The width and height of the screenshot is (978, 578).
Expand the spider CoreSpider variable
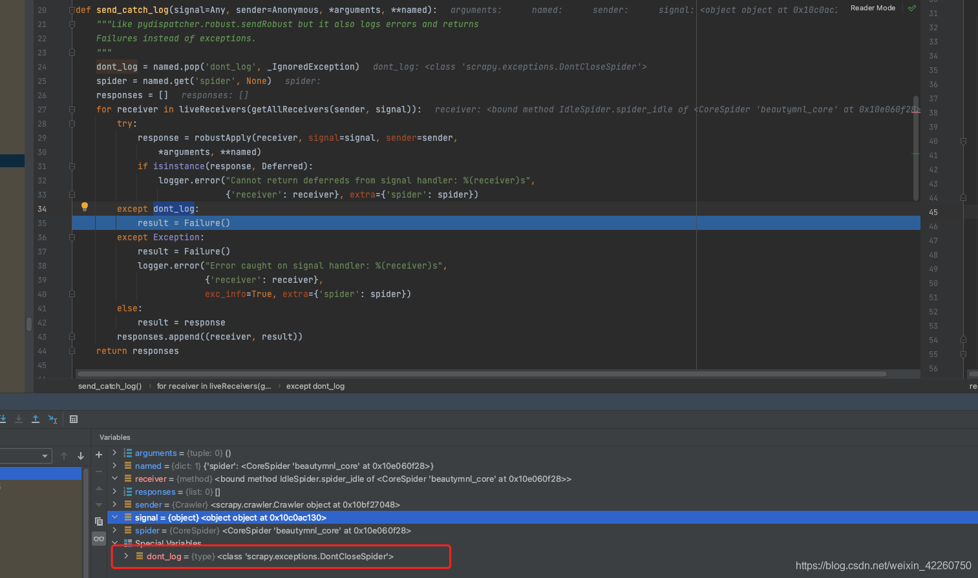pos(114,530)
